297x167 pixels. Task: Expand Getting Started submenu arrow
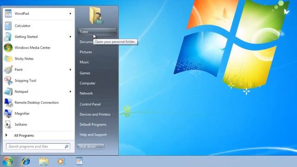point(70,37)
